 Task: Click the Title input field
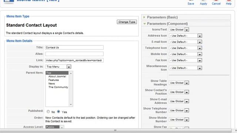pyautogui.click(x=74, y=48)
